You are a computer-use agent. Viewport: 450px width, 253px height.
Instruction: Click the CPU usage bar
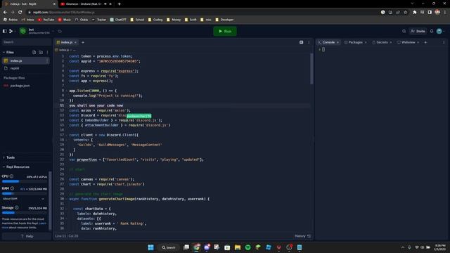click(x=25, y=181)
